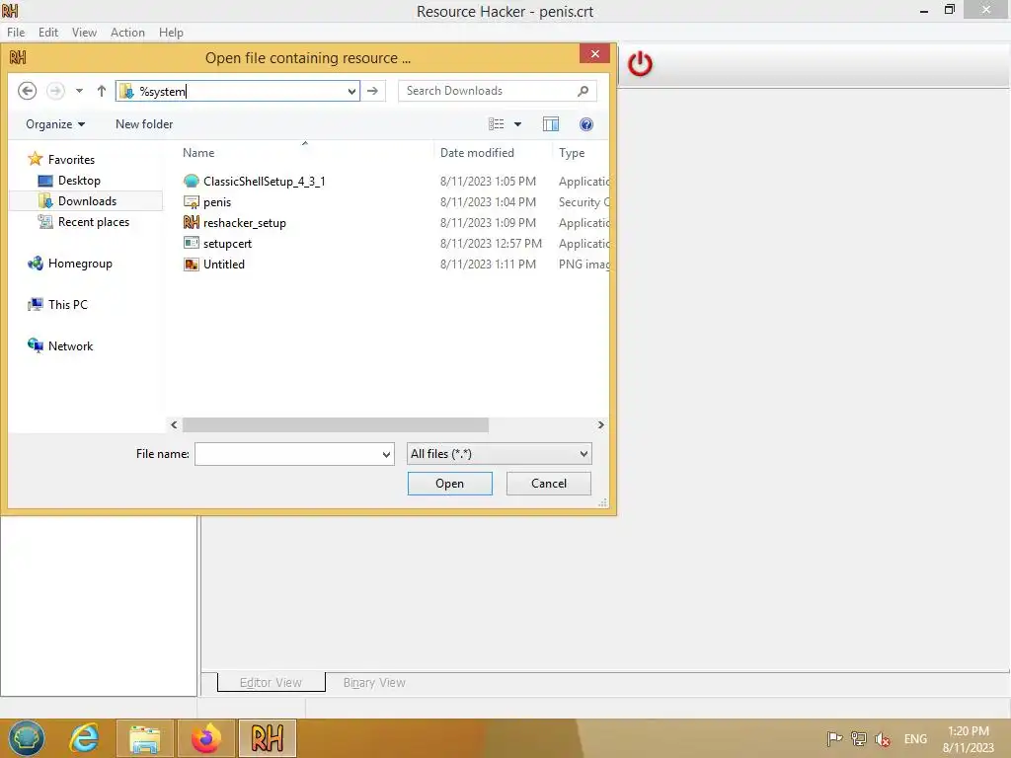Open the Help menu

171,33
